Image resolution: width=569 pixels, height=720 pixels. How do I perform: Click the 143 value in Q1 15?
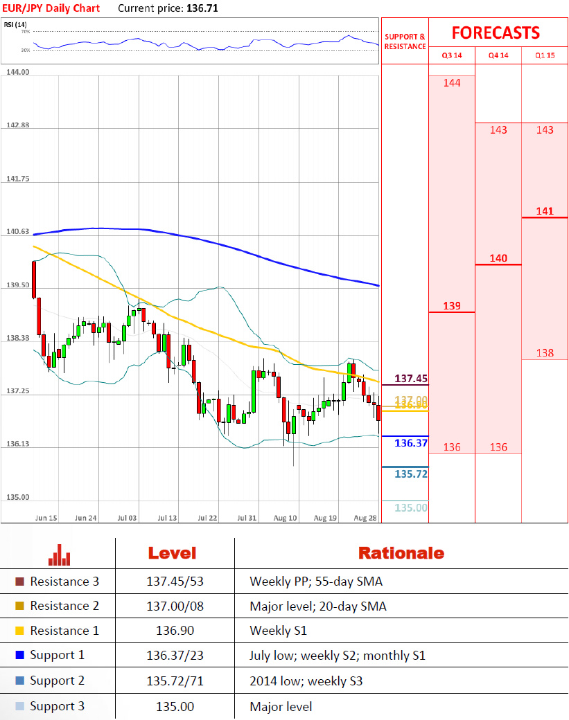click(545, 130)
